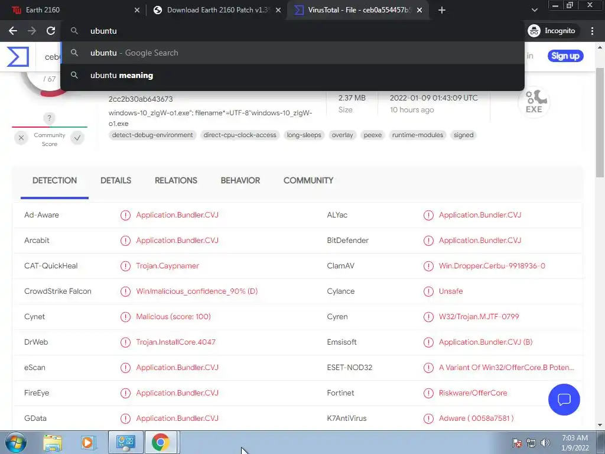This screenshot has height=454, width=605.
Task: Click the alert icon beside Cylance Unsafe
Action: 428,291
